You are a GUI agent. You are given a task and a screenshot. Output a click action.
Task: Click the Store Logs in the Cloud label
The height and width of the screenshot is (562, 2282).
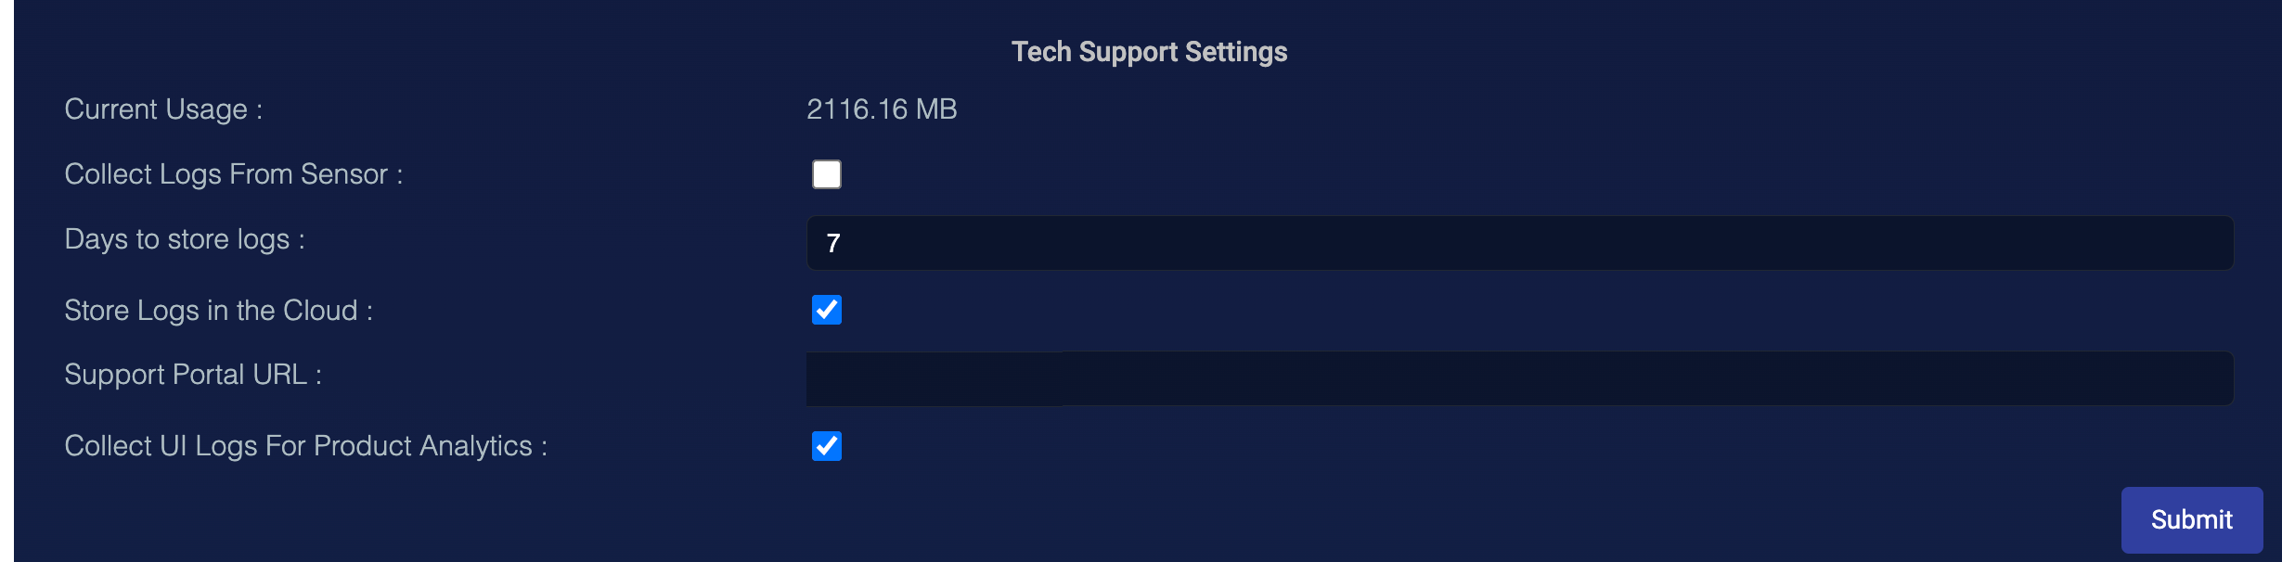218,311
